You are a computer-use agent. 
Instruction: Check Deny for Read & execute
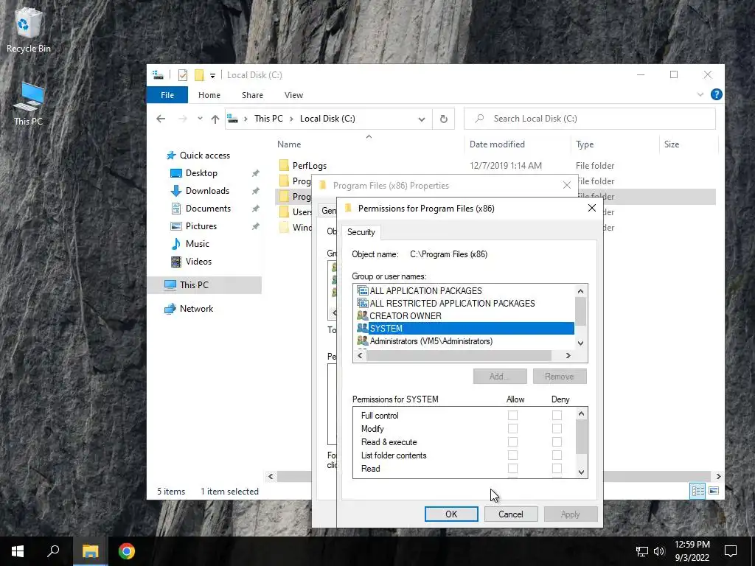click(x=557, y=442)
